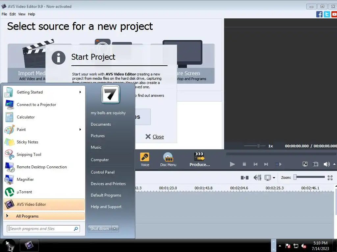The image size is (337, 252).
Task: Expand All Programs list
Action: tap(44, 216)
